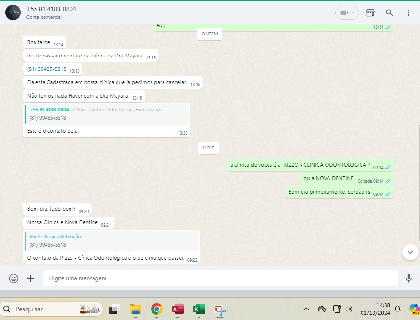Jump to latest messages with down chevron

coord(410,252)
